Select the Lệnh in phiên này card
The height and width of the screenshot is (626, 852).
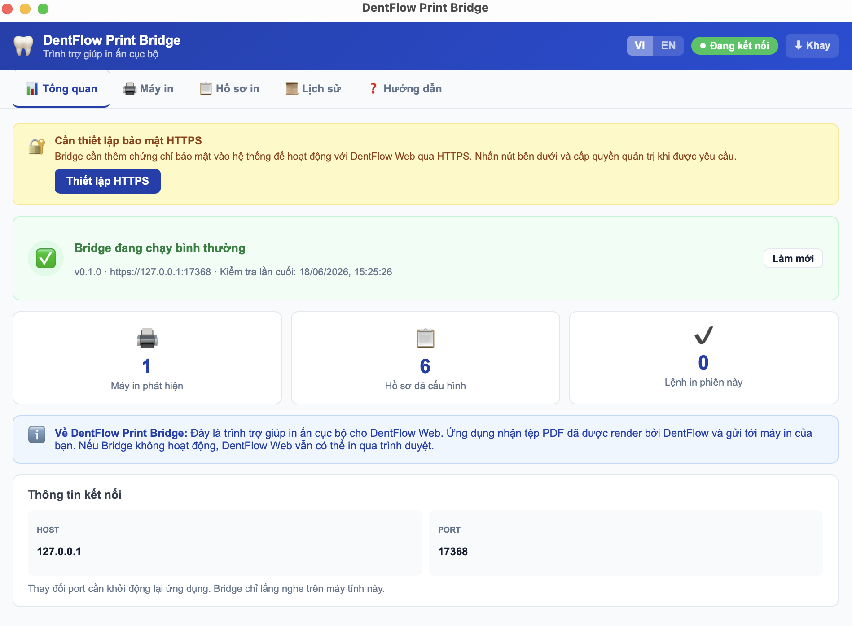click(704, 358)
